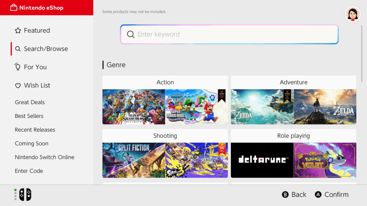Select Enter Code option
The image size is (367, 206).
point(29,171)
